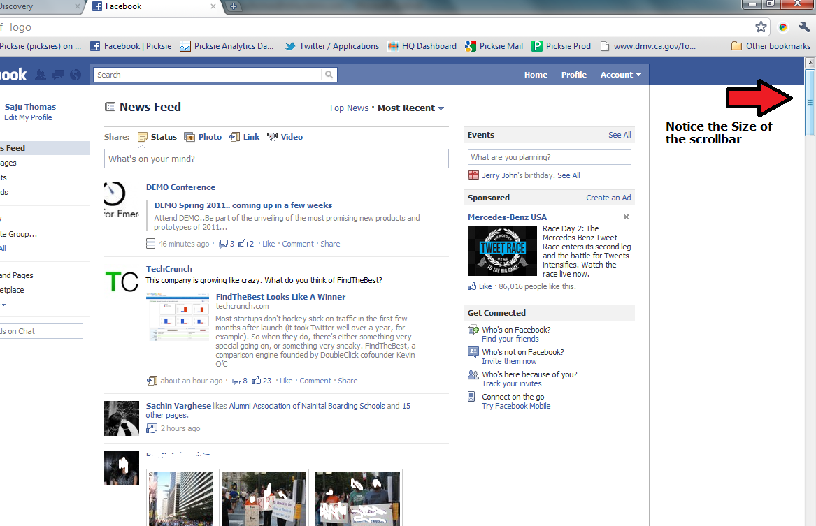
Task: Click thumbs-up icon under Mercedes-Benz ad
Action: click(472, 286)
